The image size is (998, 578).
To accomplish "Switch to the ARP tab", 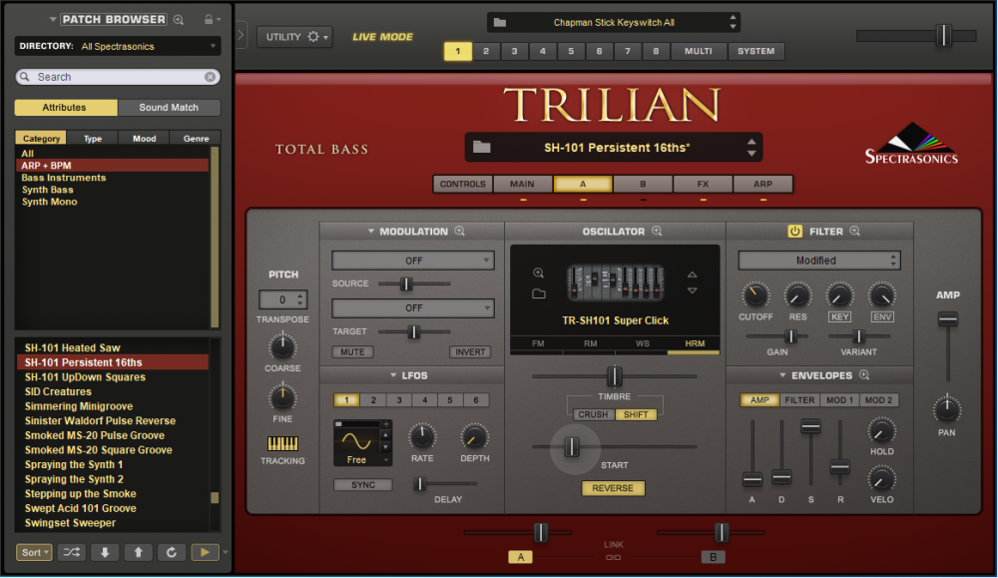I will 762,184.
